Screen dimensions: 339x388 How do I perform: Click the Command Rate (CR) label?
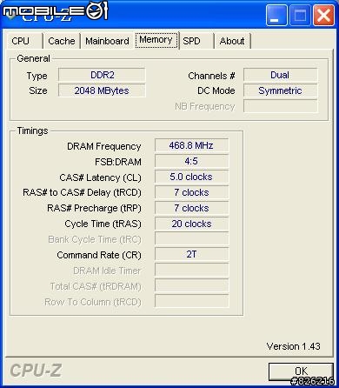tap(99, 255)
